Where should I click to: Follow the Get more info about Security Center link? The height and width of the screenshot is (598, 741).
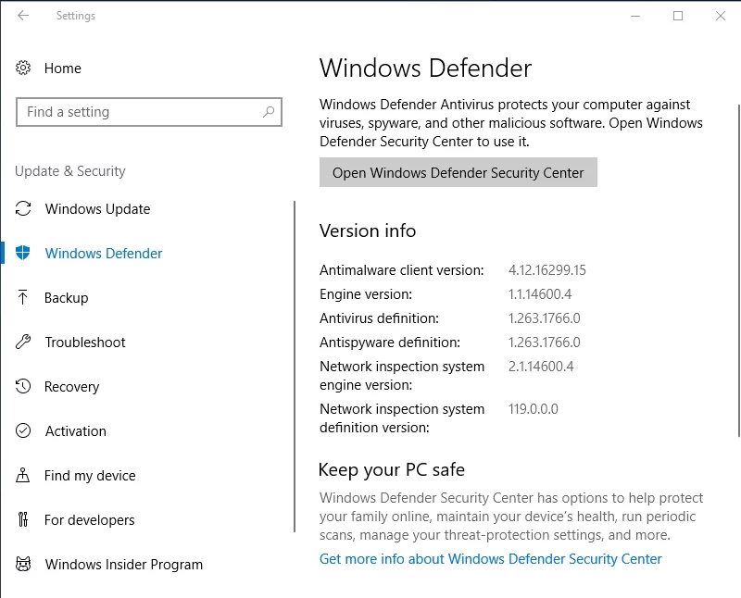click(490, 559)
